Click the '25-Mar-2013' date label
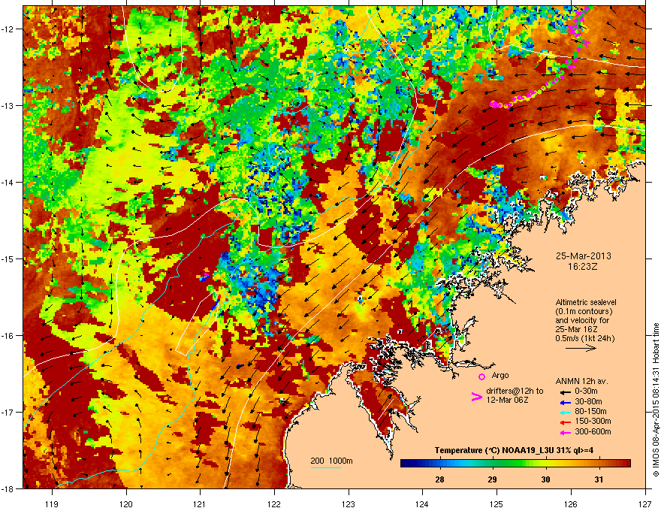Viewport: 661px width, 511px height. [583, 256]
